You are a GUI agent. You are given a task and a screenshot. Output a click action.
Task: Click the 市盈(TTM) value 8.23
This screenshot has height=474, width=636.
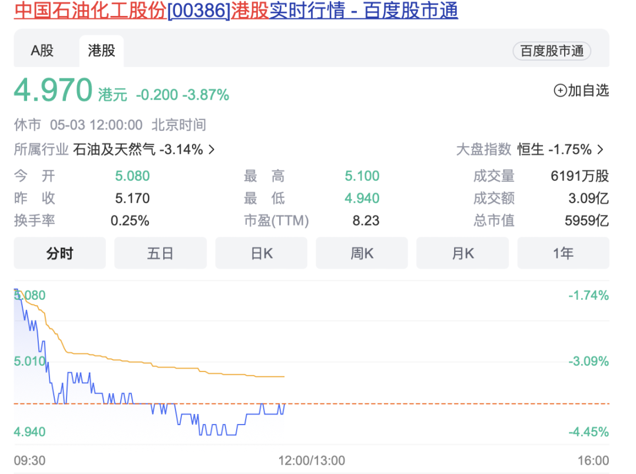point(366,221)
